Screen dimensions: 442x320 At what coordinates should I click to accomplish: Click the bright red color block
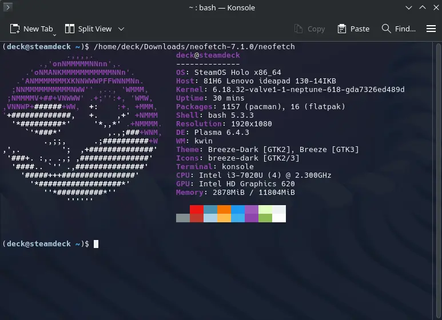pos(197,209)
